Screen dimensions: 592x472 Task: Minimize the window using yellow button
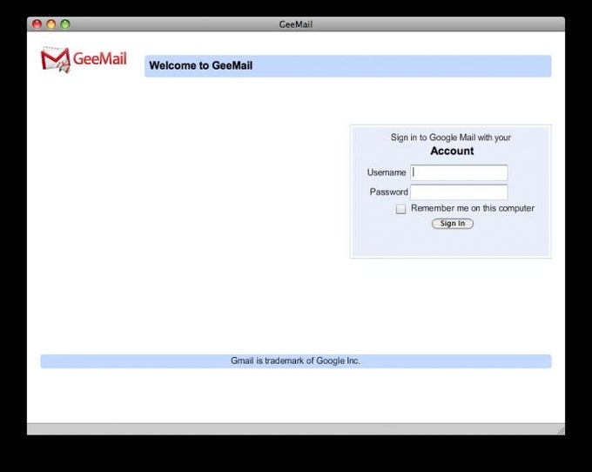coord(51,24)
